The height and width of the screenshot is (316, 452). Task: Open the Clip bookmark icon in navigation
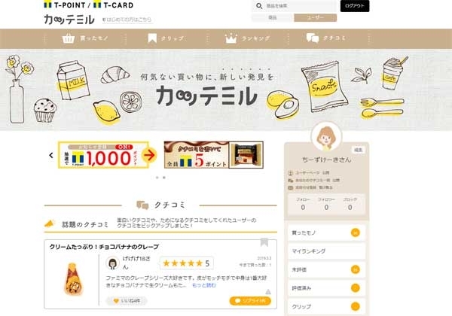152,38
